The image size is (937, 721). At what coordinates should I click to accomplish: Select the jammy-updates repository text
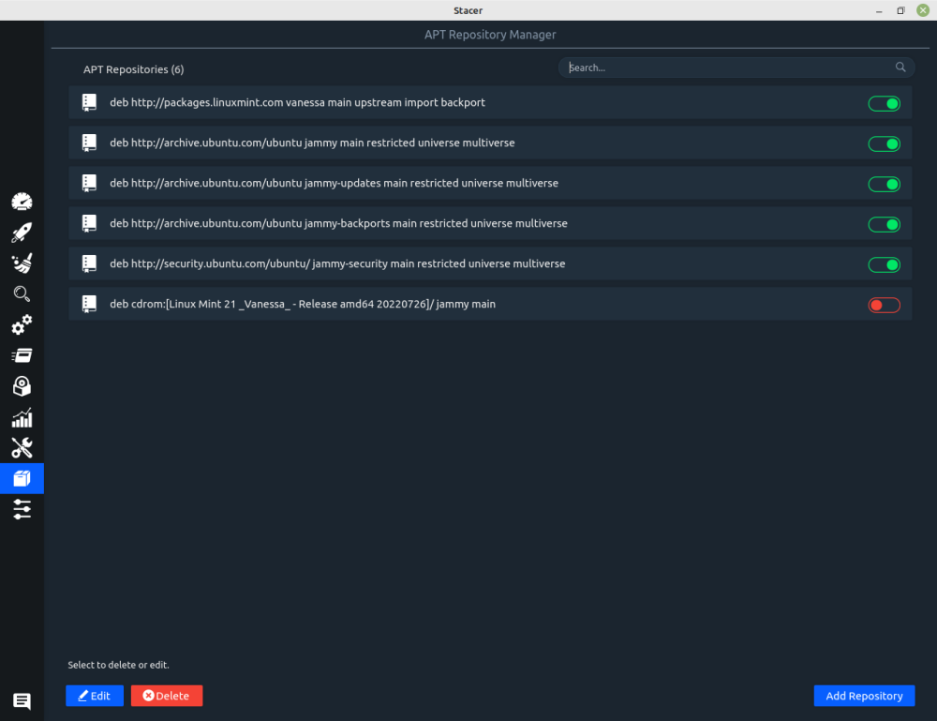tap(334, 183)
